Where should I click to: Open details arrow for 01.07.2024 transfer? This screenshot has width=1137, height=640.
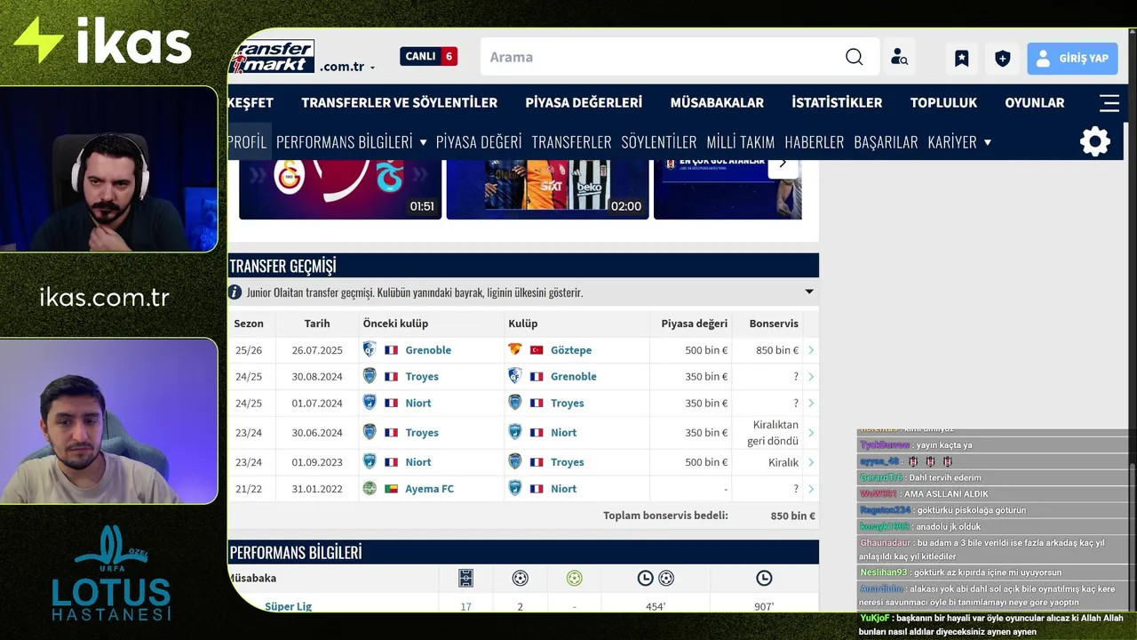(811, 404)
